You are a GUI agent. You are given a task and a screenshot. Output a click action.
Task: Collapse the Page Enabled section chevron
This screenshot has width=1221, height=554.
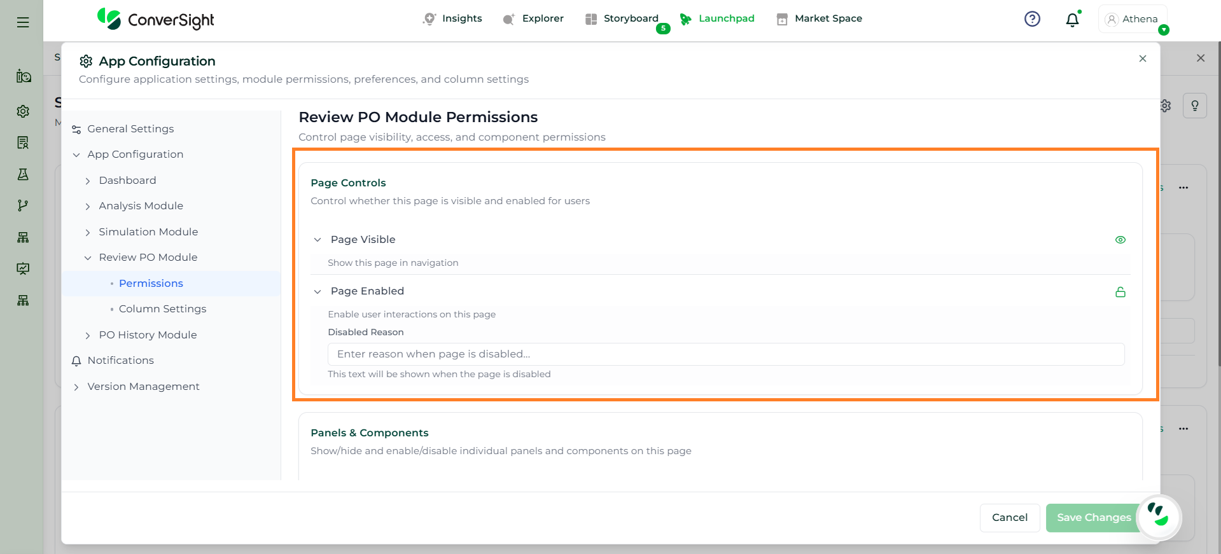point(317,291)
